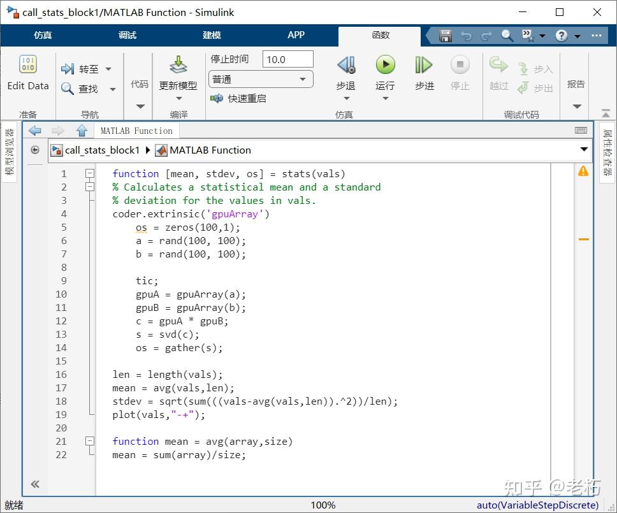Open the 模型浏览器 side panel

pos(10,152)
